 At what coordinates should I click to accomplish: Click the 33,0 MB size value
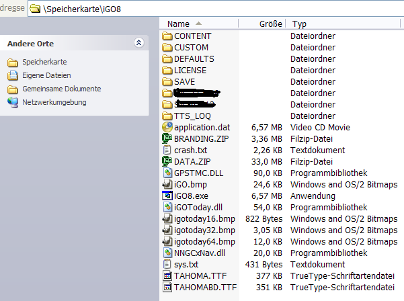[x=267, y=162]
